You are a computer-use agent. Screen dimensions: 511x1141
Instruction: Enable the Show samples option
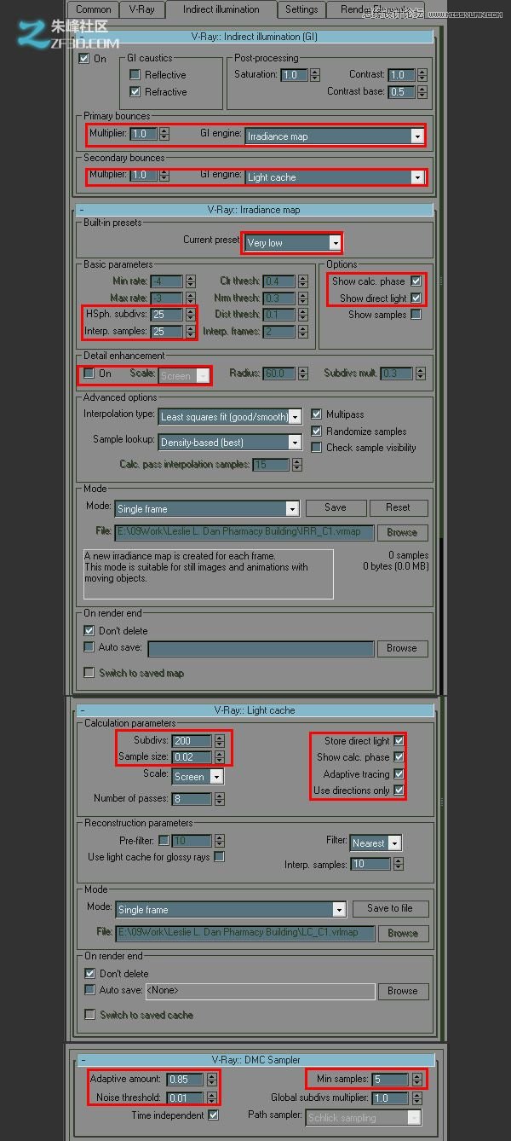click(x=416, y=315)
